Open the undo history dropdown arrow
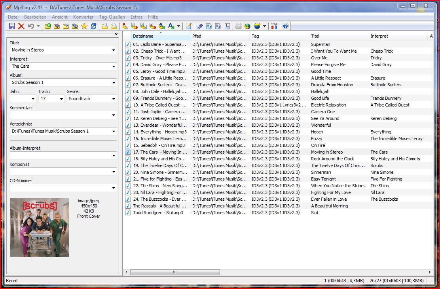 [x=38, y=26]
